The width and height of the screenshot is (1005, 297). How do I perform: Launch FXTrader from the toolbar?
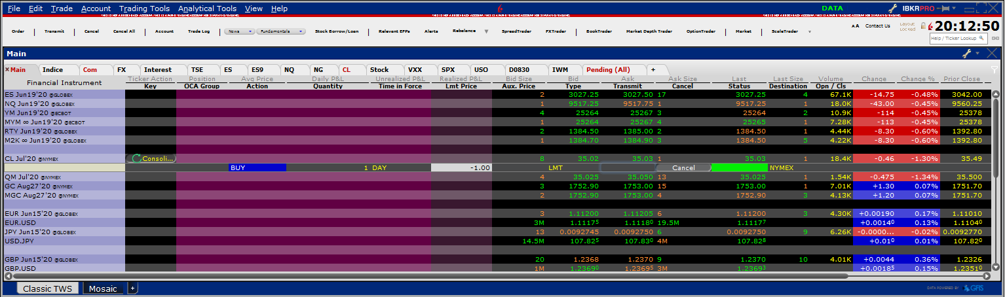(x=556, y=31)
